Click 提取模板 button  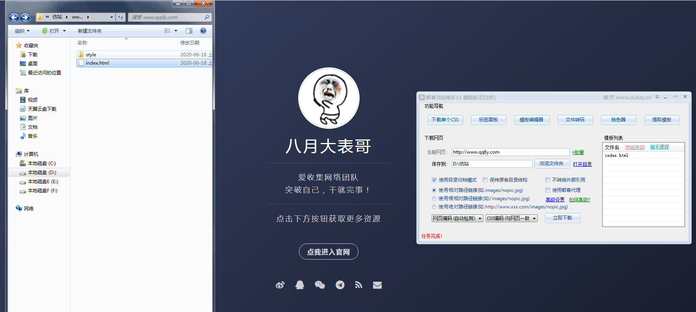coord(662,120)
